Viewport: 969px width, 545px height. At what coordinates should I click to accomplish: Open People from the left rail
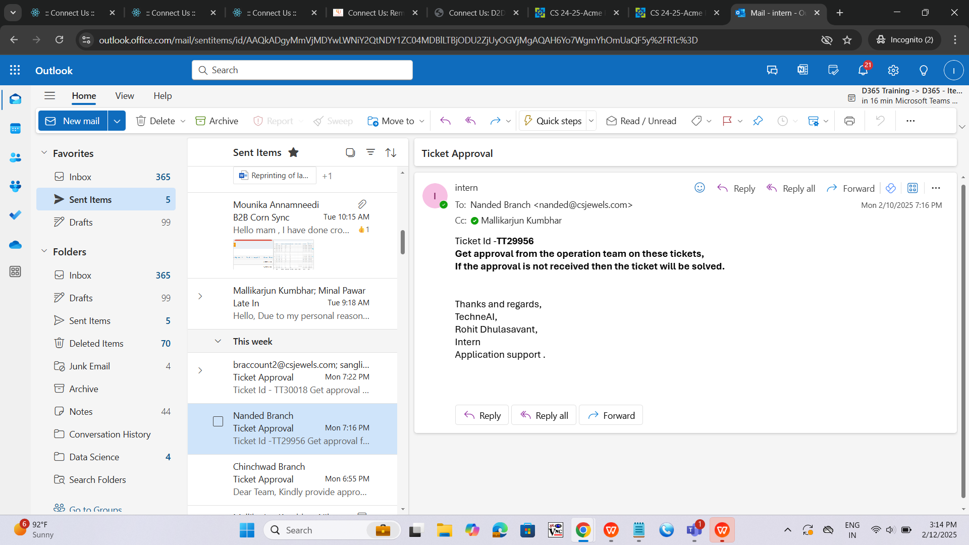(x=15, y=157)
